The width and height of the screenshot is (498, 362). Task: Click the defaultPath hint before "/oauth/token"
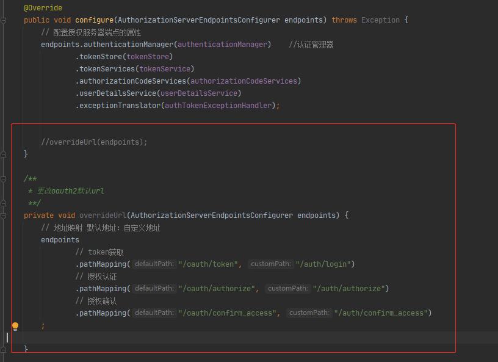click(154, 264)
